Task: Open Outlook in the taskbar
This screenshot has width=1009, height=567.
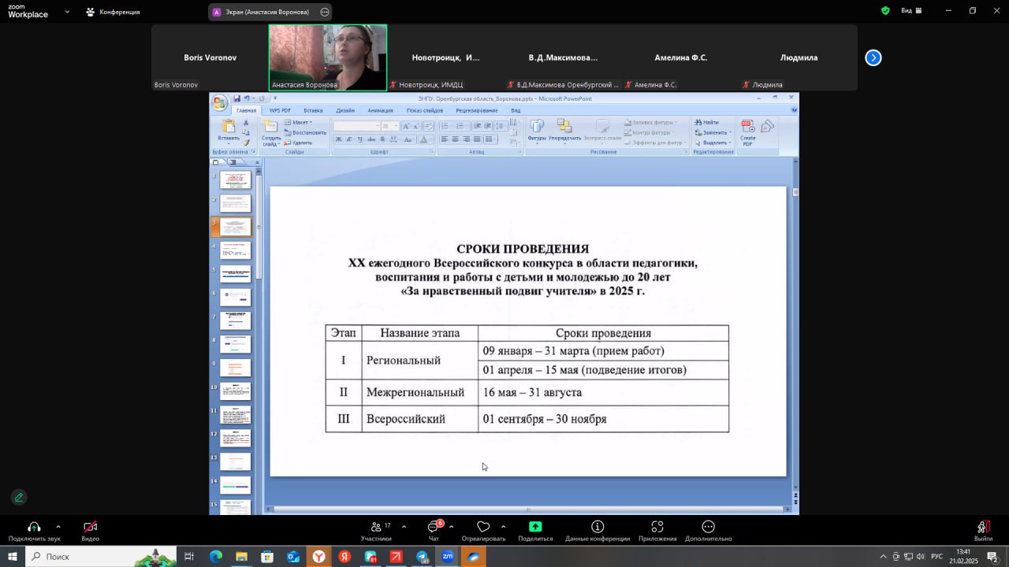Action: 292,557
